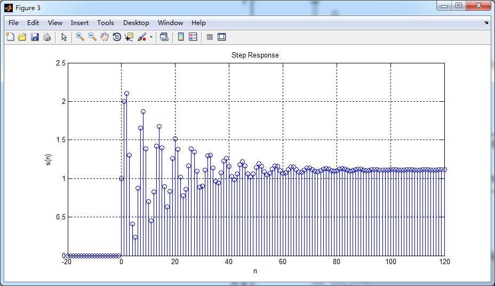Click the stem marker at n=0 value 1
The height and width of the screenshot is (286, 495).
click(121, 178)
